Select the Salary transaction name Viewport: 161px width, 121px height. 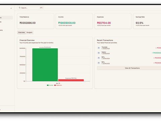[x=104, y=52]
